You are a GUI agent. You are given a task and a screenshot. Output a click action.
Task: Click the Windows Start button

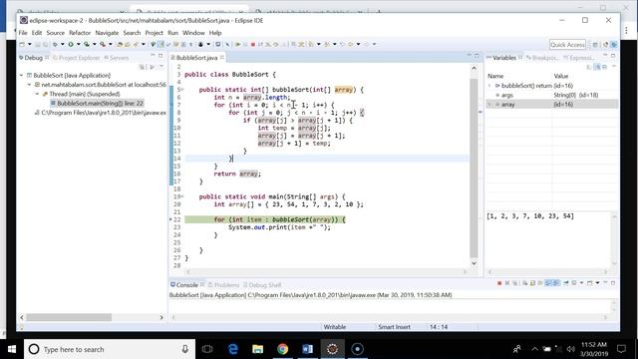[12, 349]
